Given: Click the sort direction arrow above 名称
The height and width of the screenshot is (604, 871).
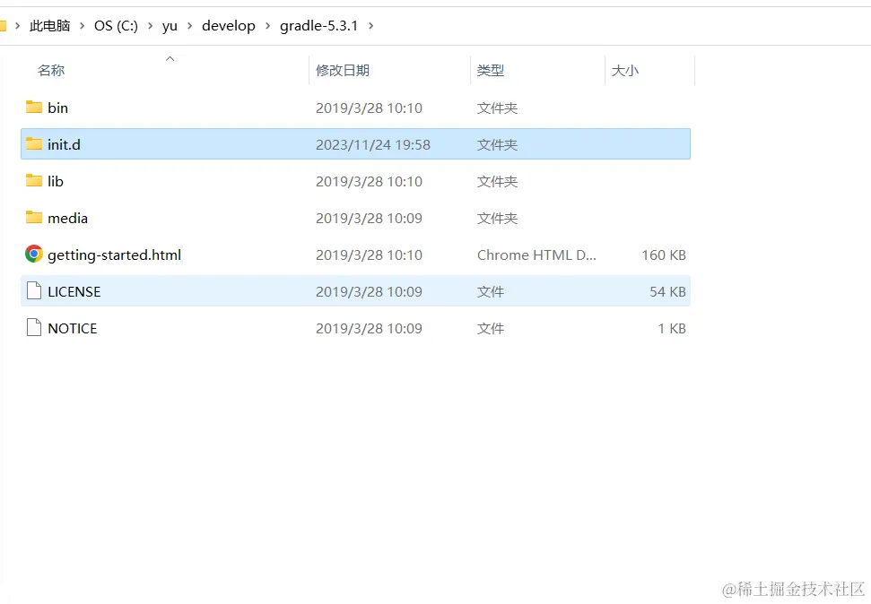Looking at the screenshot, I should 170,59.
